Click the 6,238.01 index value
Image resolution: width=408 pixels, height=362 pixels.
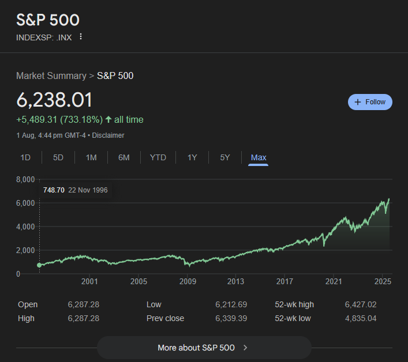pos(54,100)
